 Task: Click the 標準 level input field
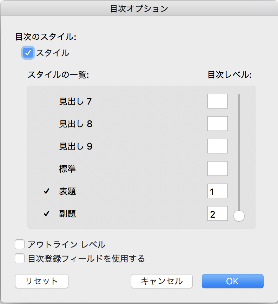pyautogui.click(x=217, y=168)
